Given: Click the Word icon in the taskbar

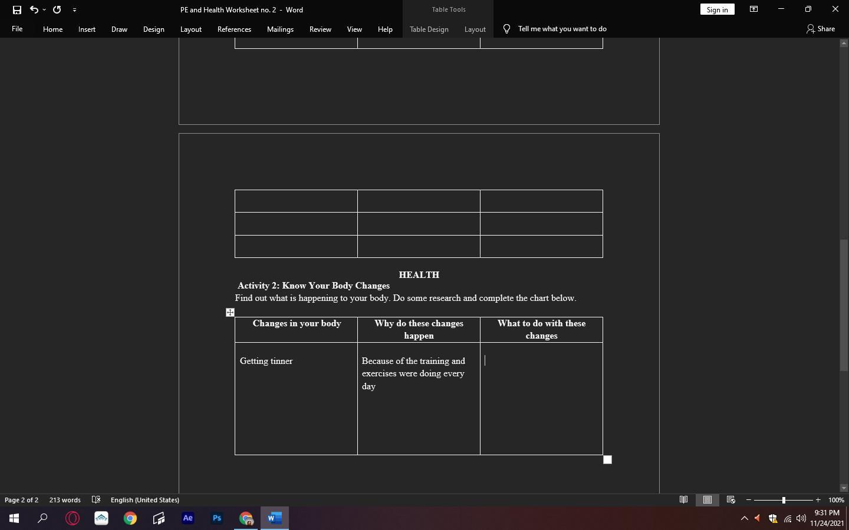Looking at the screenshot, I should (x=275, y=518).
